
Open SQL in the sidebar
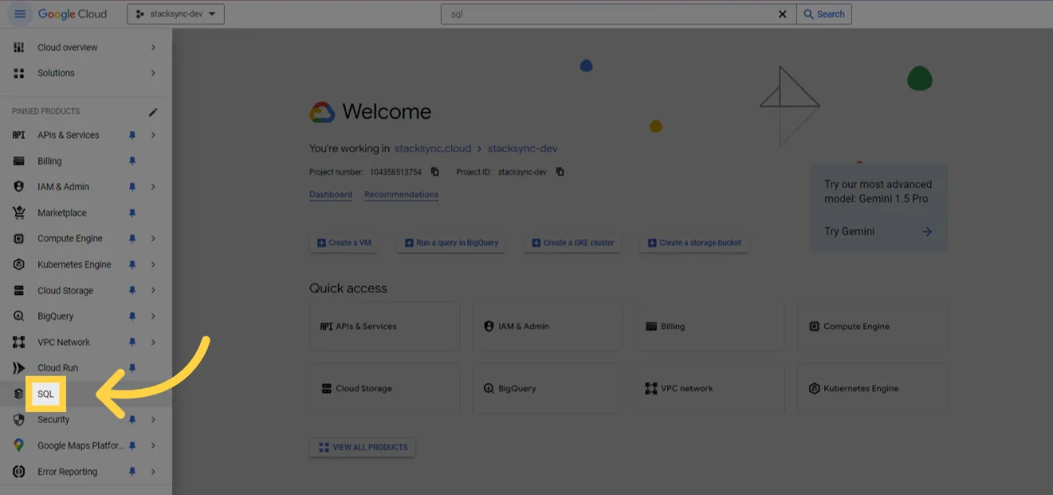(46, 394)
